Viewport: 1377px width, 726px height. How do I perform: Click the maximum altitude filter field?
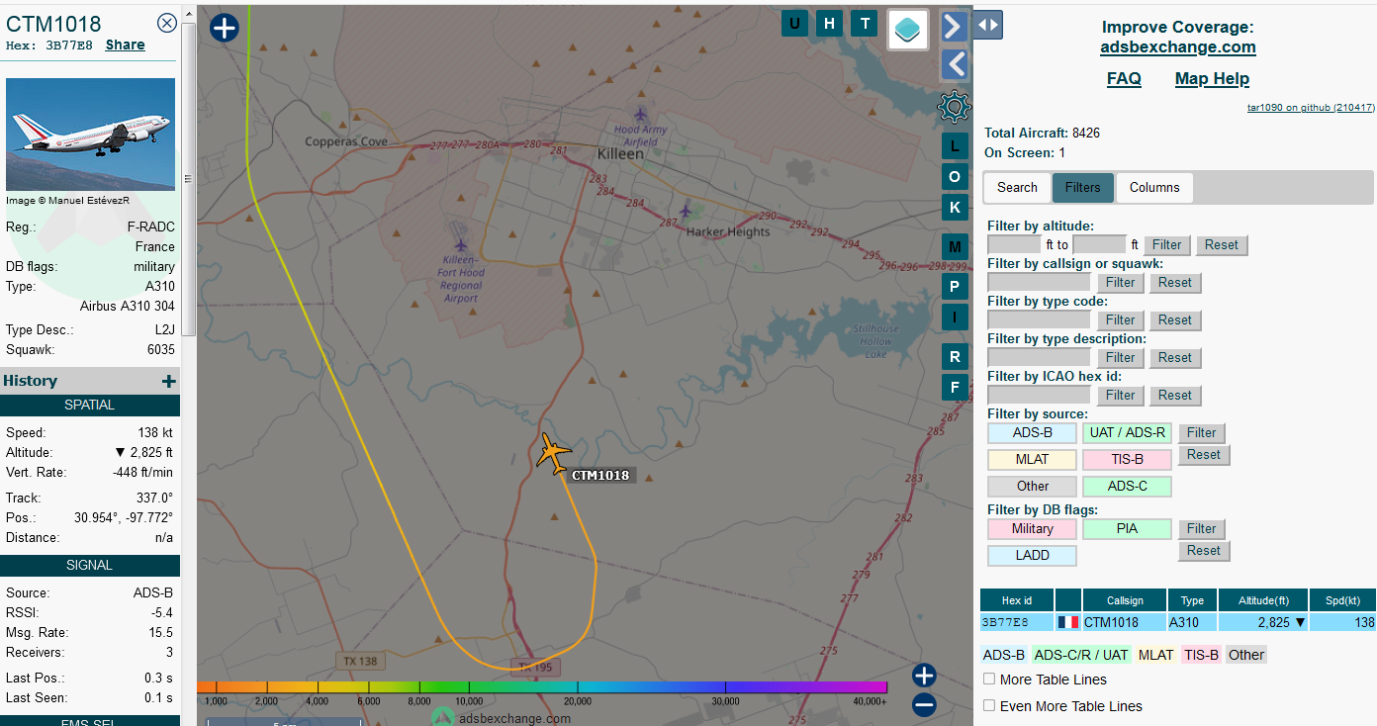click(1099, 244)
